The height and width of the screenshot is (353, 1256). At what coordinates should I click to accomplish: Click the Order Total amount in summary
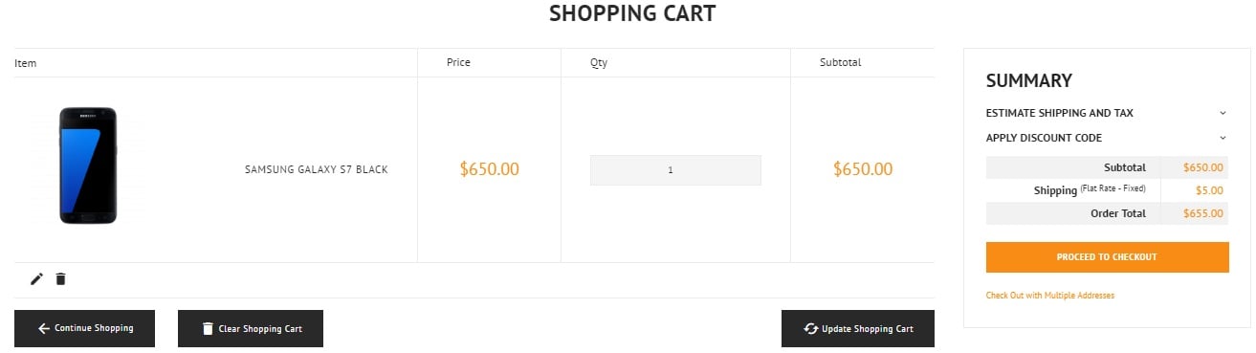pyautogui.click(x=1202, y=213)
